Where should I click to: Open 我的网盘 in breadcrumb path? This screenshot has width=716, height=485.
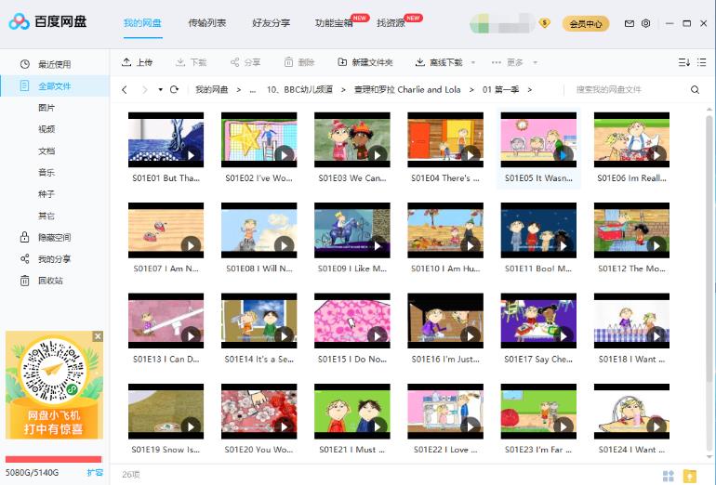click(x=211, y=90)
